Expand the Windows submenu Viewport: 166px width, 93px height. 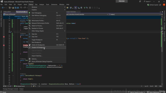tap(47, 7)
